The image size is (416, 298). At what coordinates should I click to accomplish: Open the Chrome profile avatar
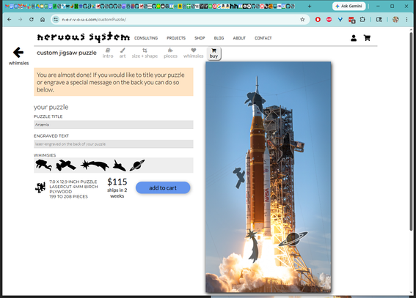[395, 19]
